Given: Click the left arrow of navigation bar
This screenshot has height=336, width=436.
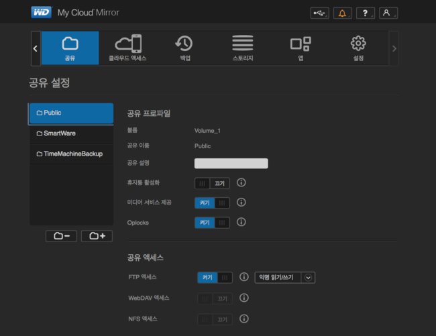Looking at the screenshot, I should pos(36,49).
